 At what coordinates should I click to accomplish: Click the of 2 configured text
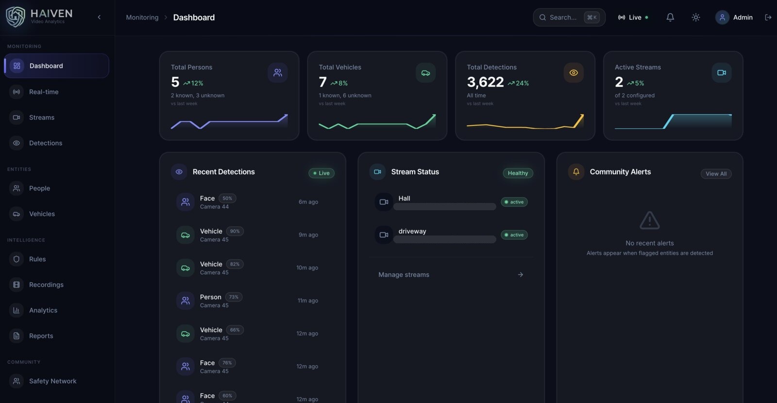point(635,96)
